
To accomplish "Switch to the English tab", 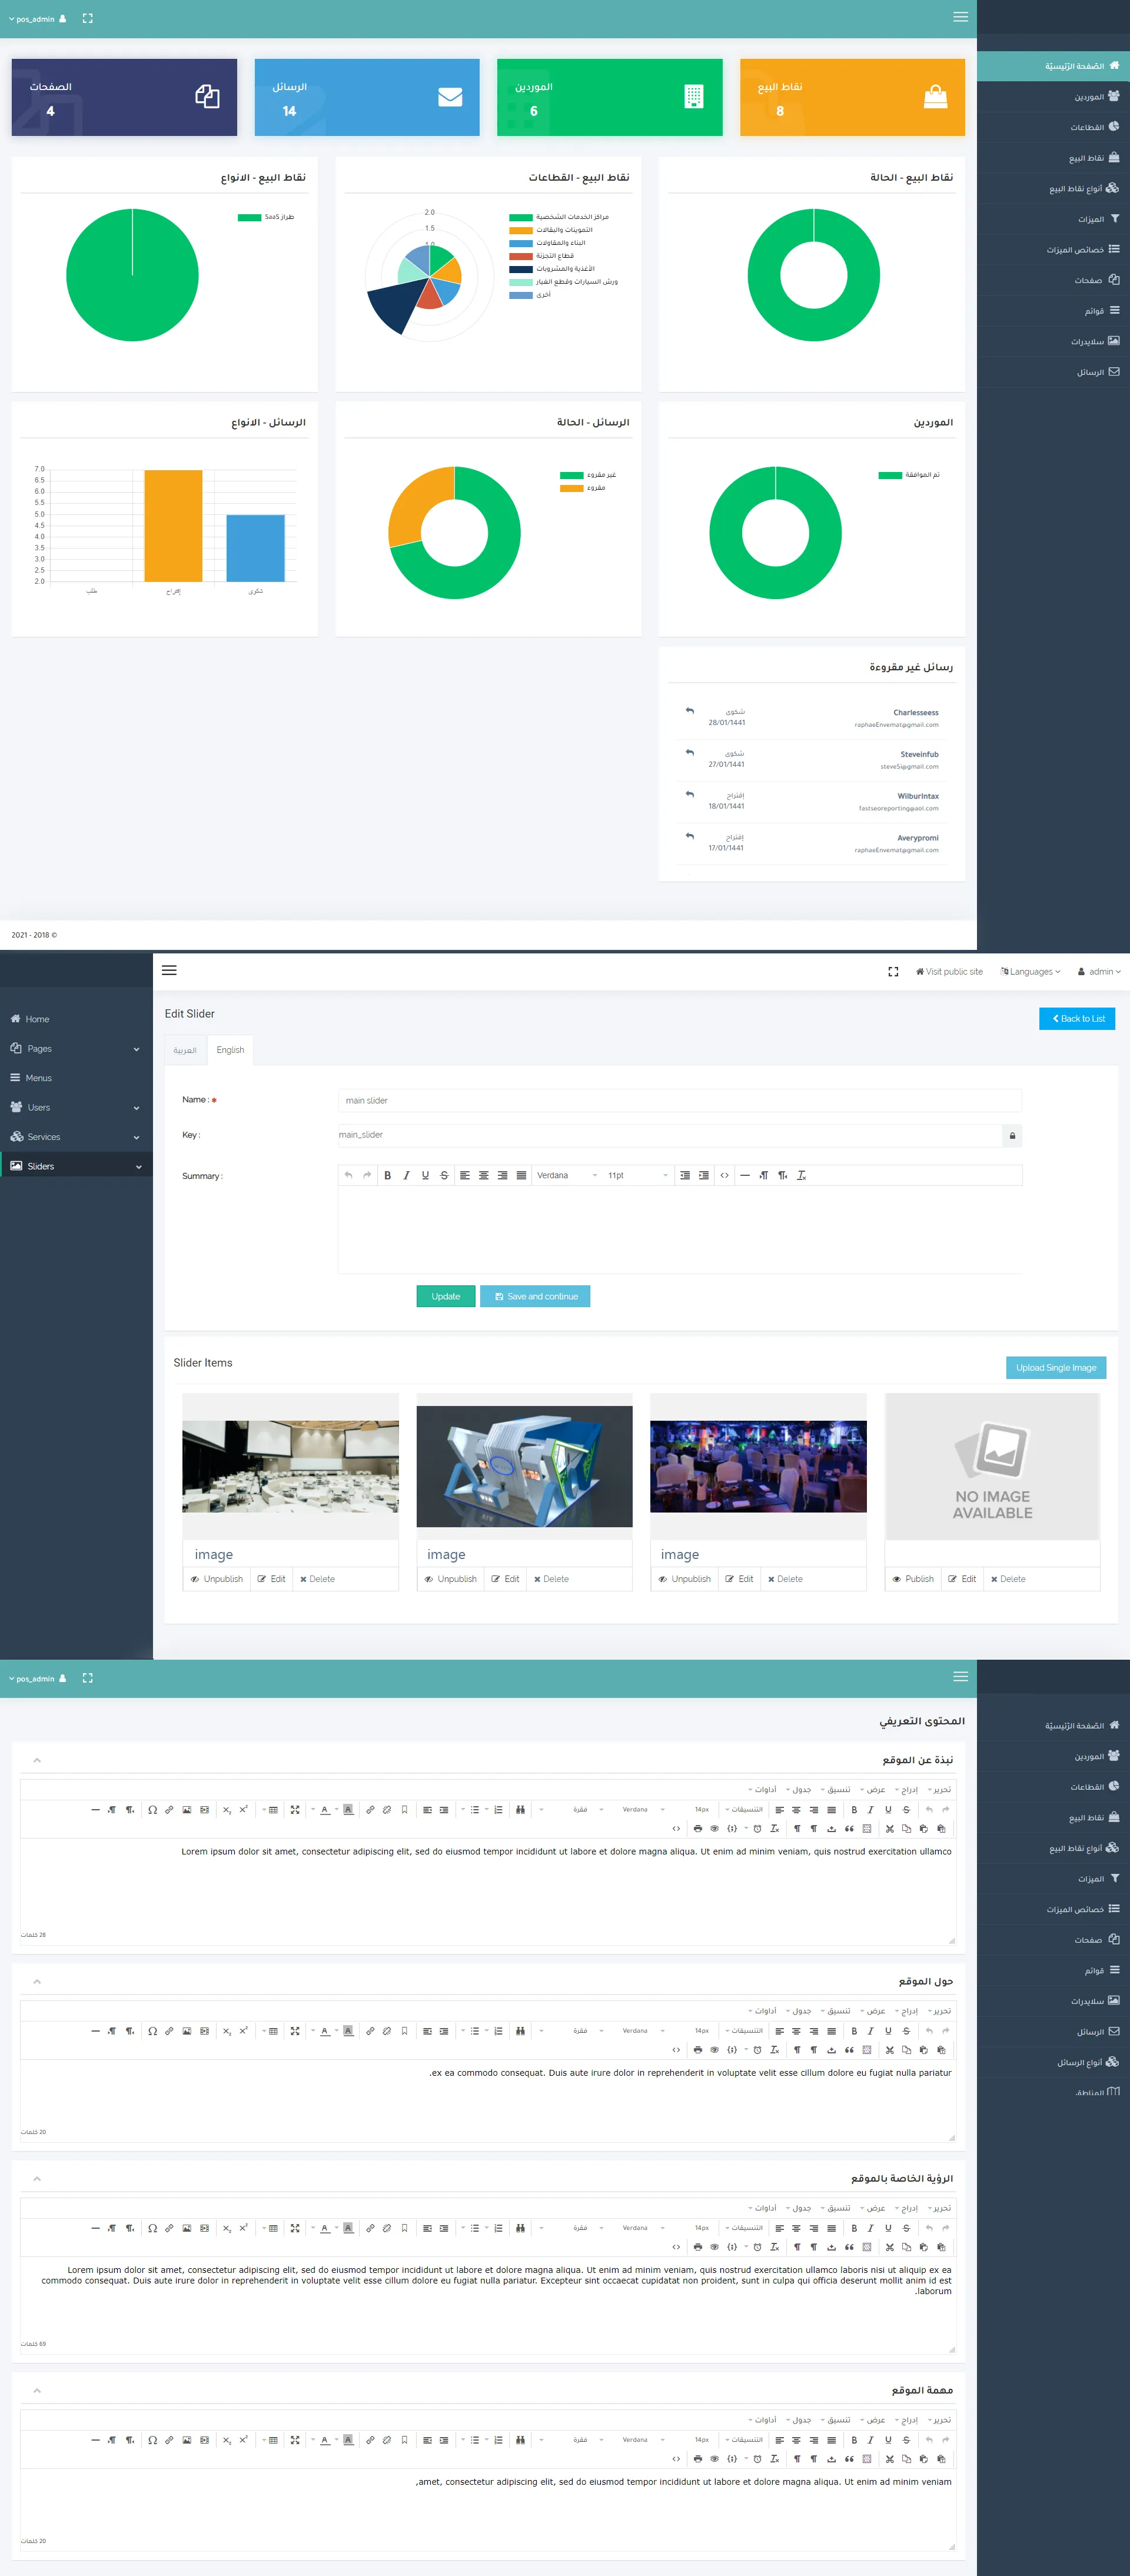I will click(230, 1050).
